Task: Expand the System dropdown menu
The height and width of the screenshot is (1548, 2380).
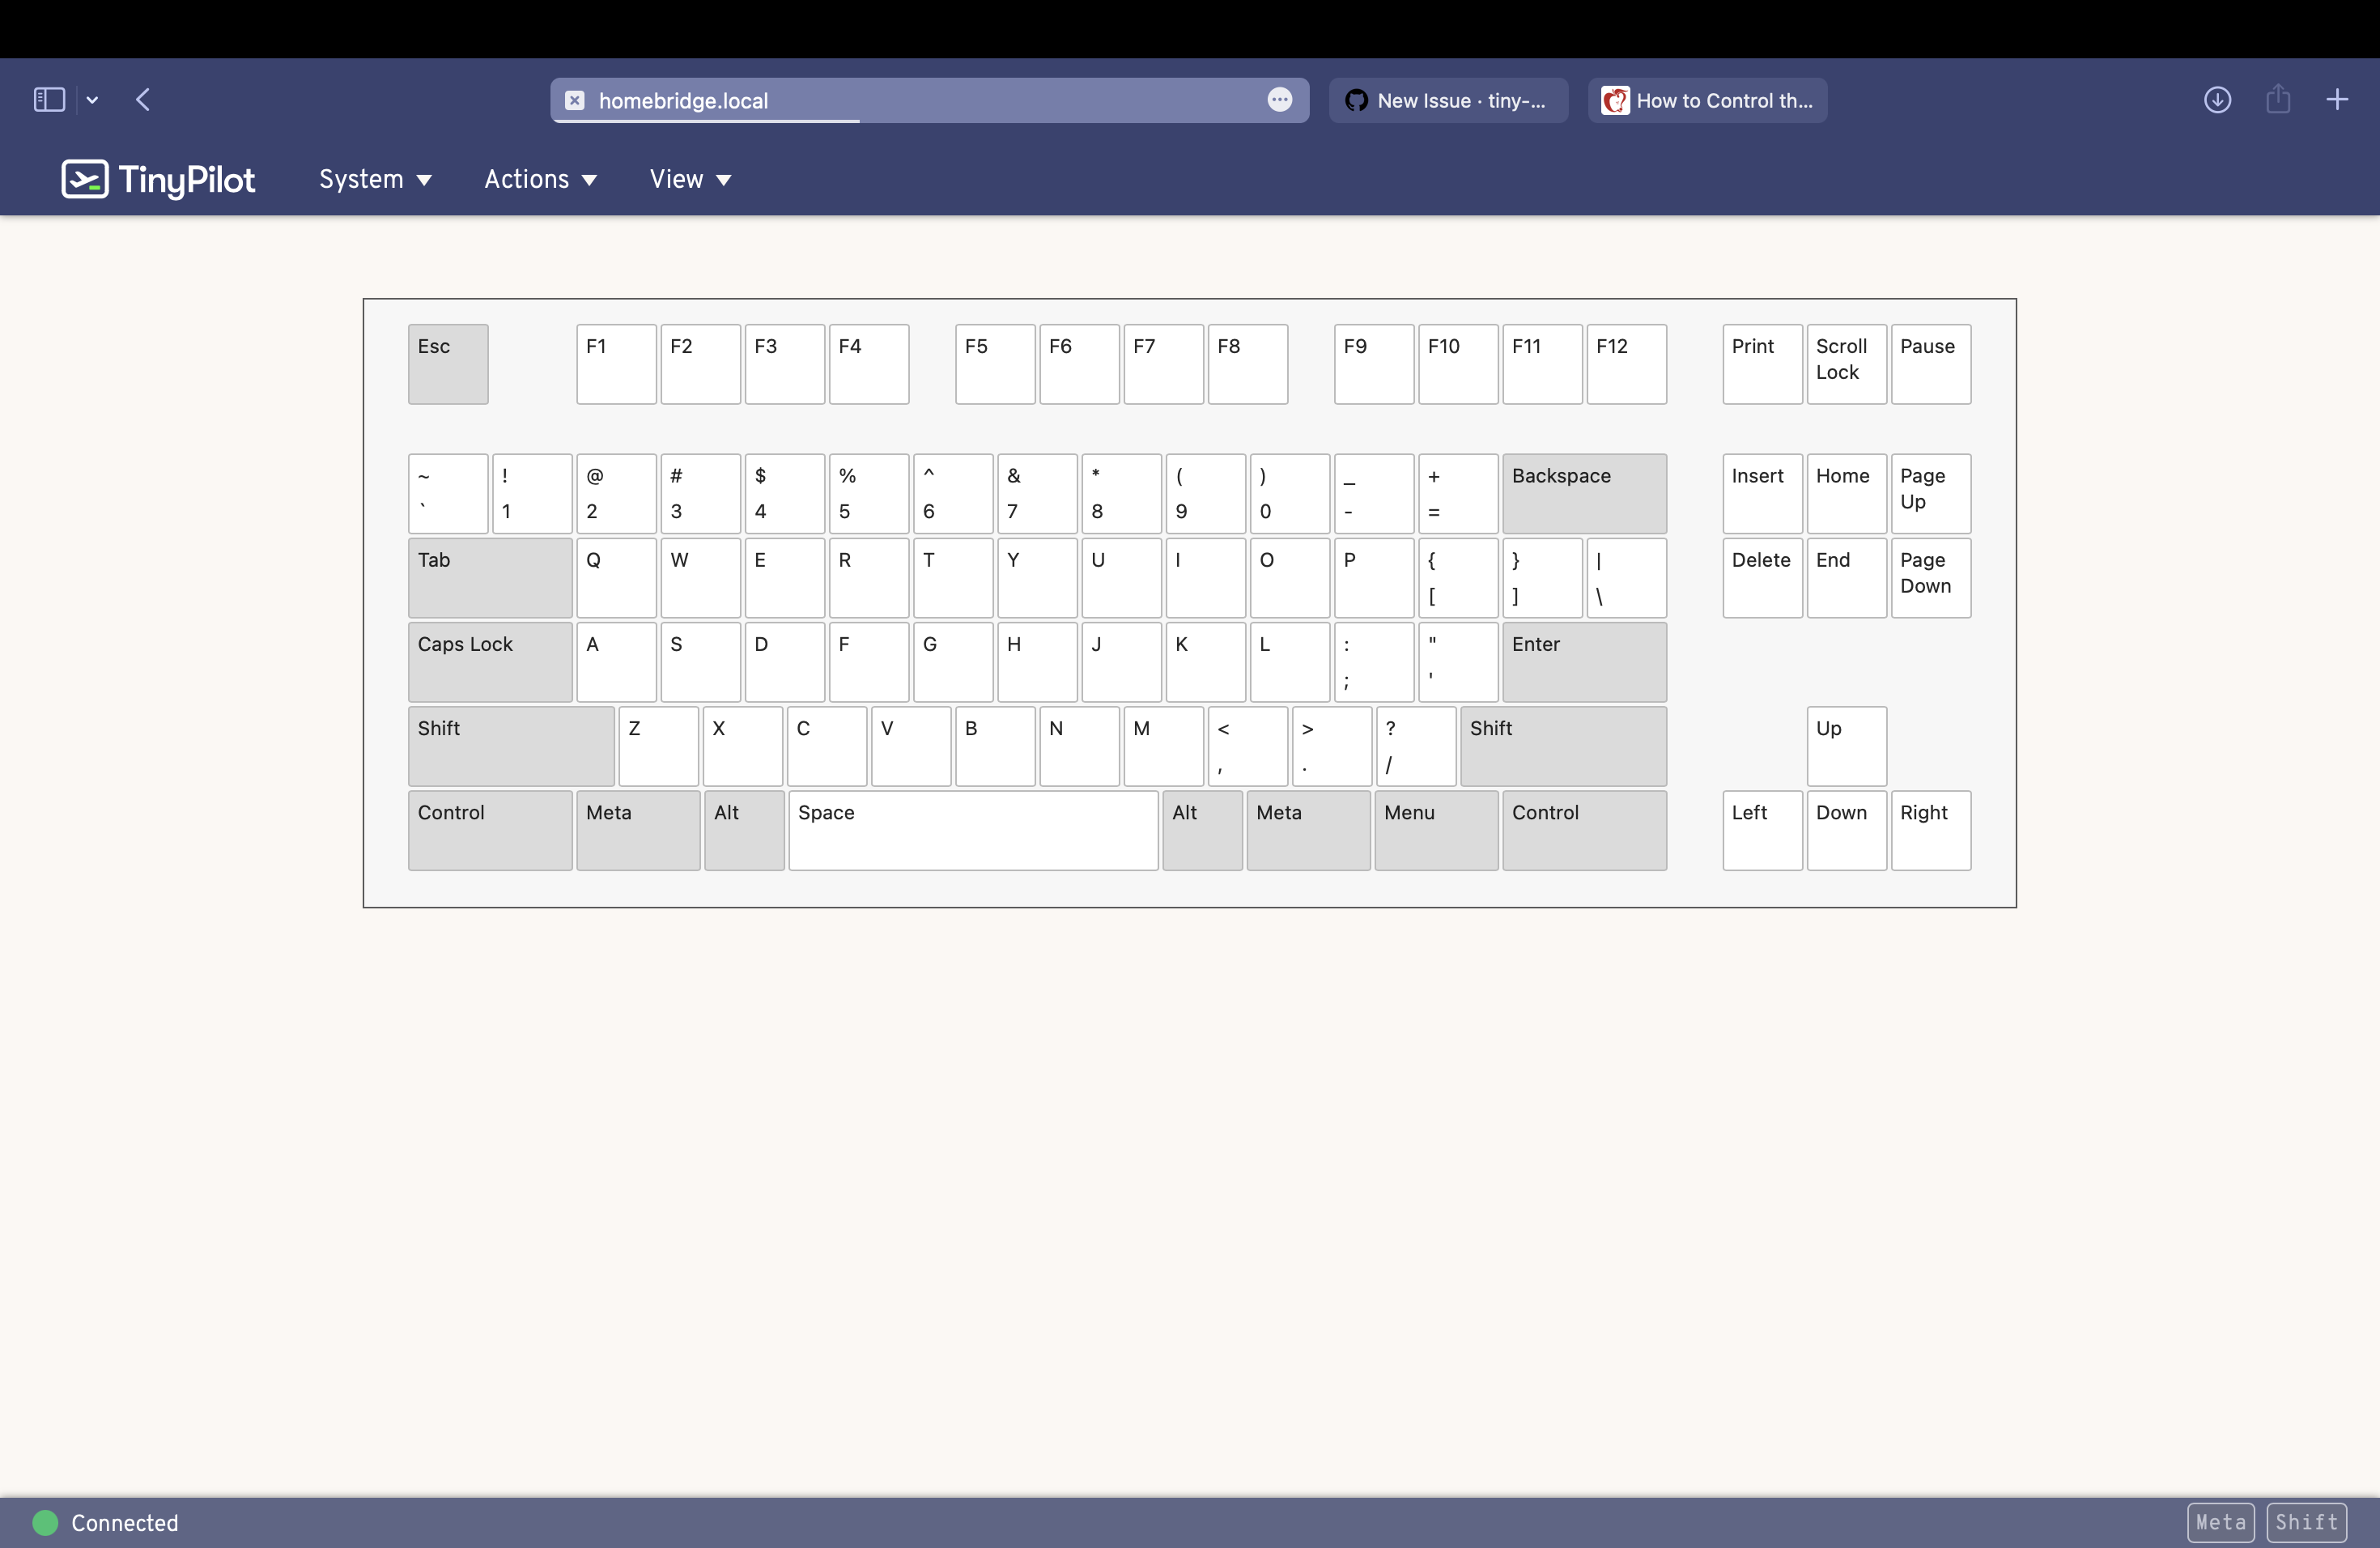Action: tap(375, 180)
